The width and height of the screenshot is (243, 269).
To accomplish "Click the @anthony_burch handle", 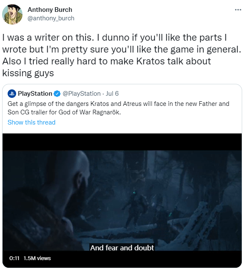I will tap(51, 18).
